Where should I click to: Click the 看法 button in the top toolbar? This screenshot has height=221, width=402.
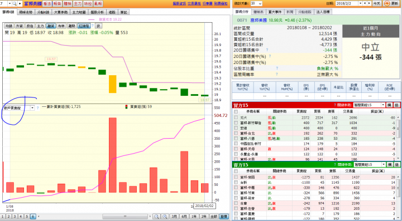(47, 3)
